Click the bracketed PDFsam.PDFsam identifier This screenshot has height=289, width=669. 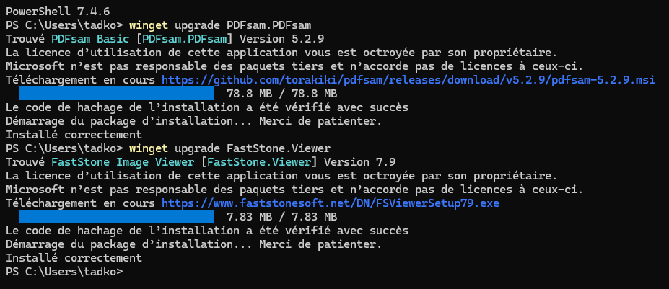click(184, 39)
